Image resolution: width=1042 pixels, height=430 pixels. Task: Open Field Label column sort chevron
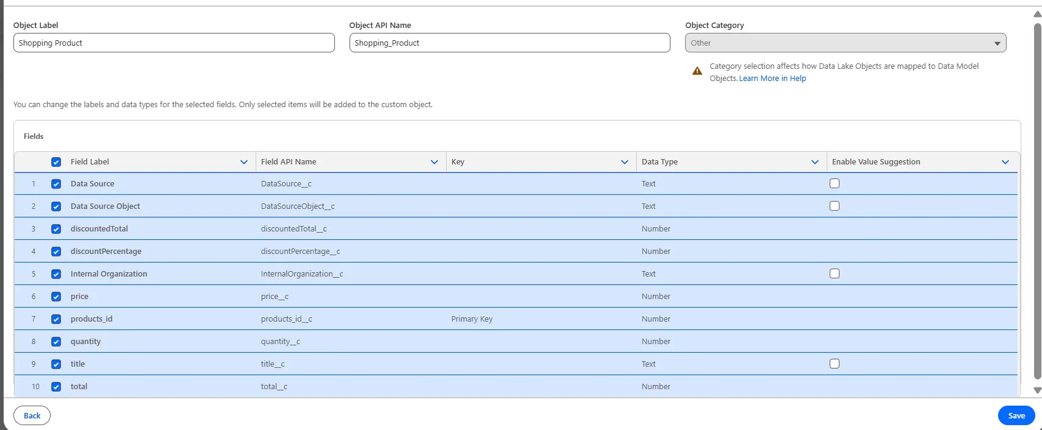click(x=244, y=162)
